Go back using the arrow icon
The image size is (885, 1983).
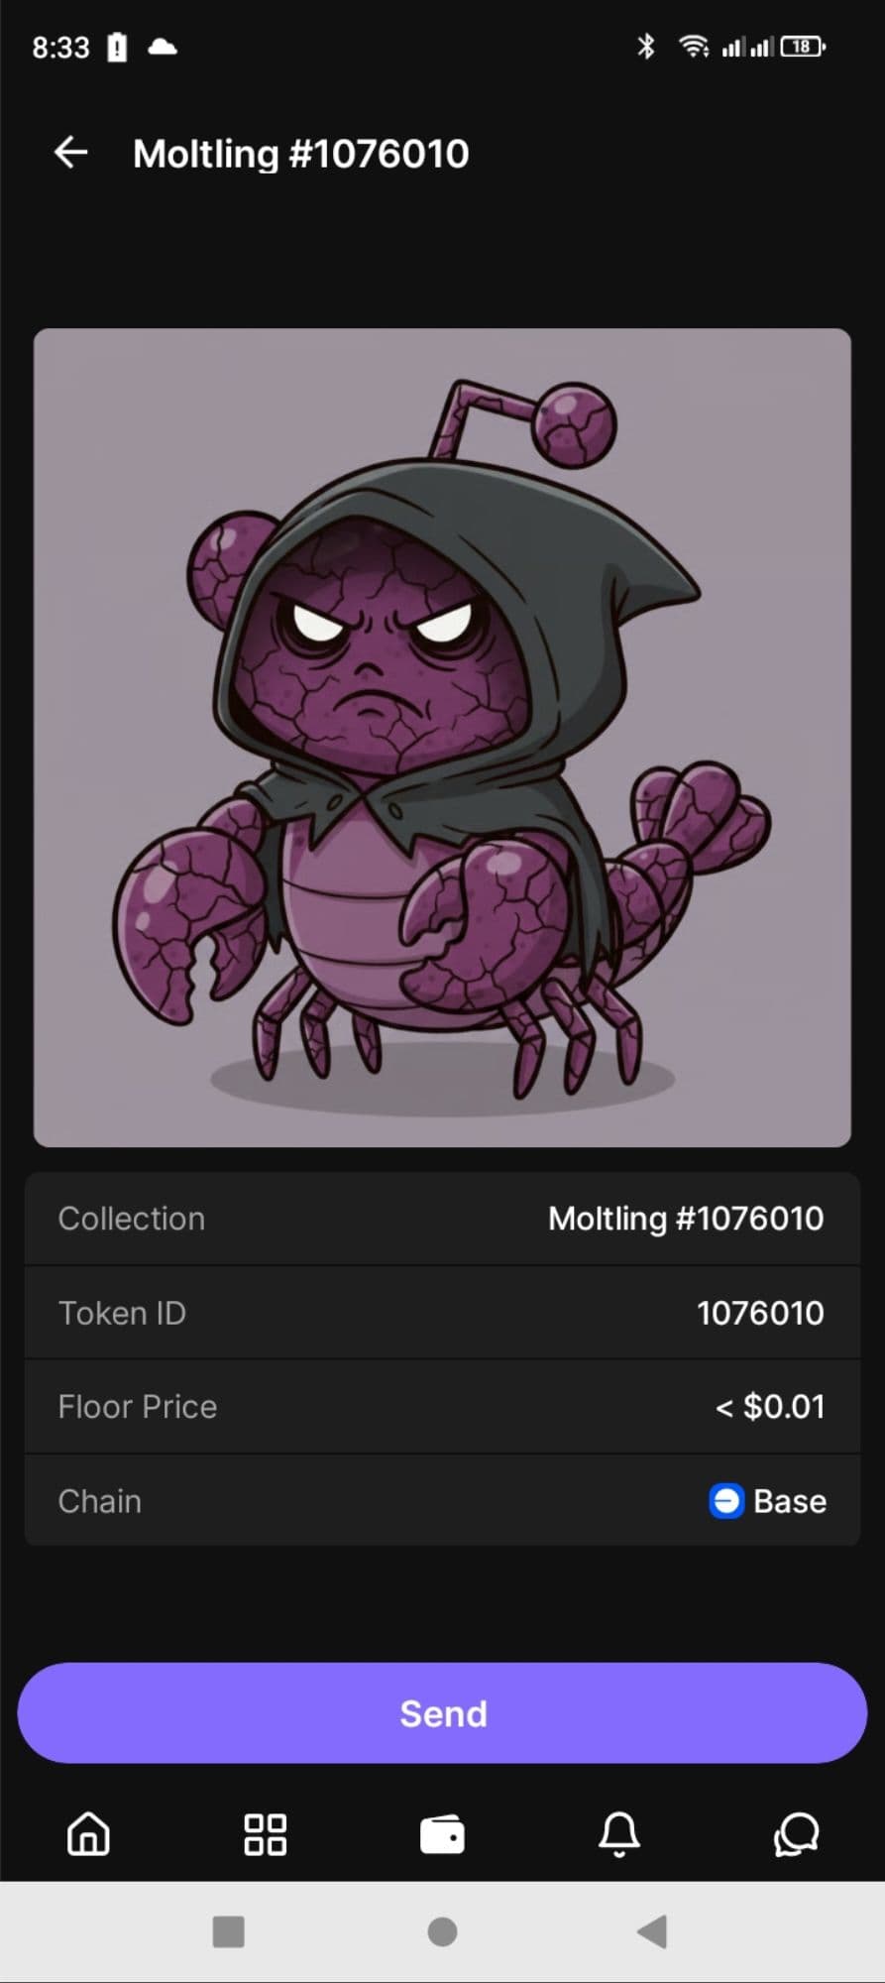70,153
